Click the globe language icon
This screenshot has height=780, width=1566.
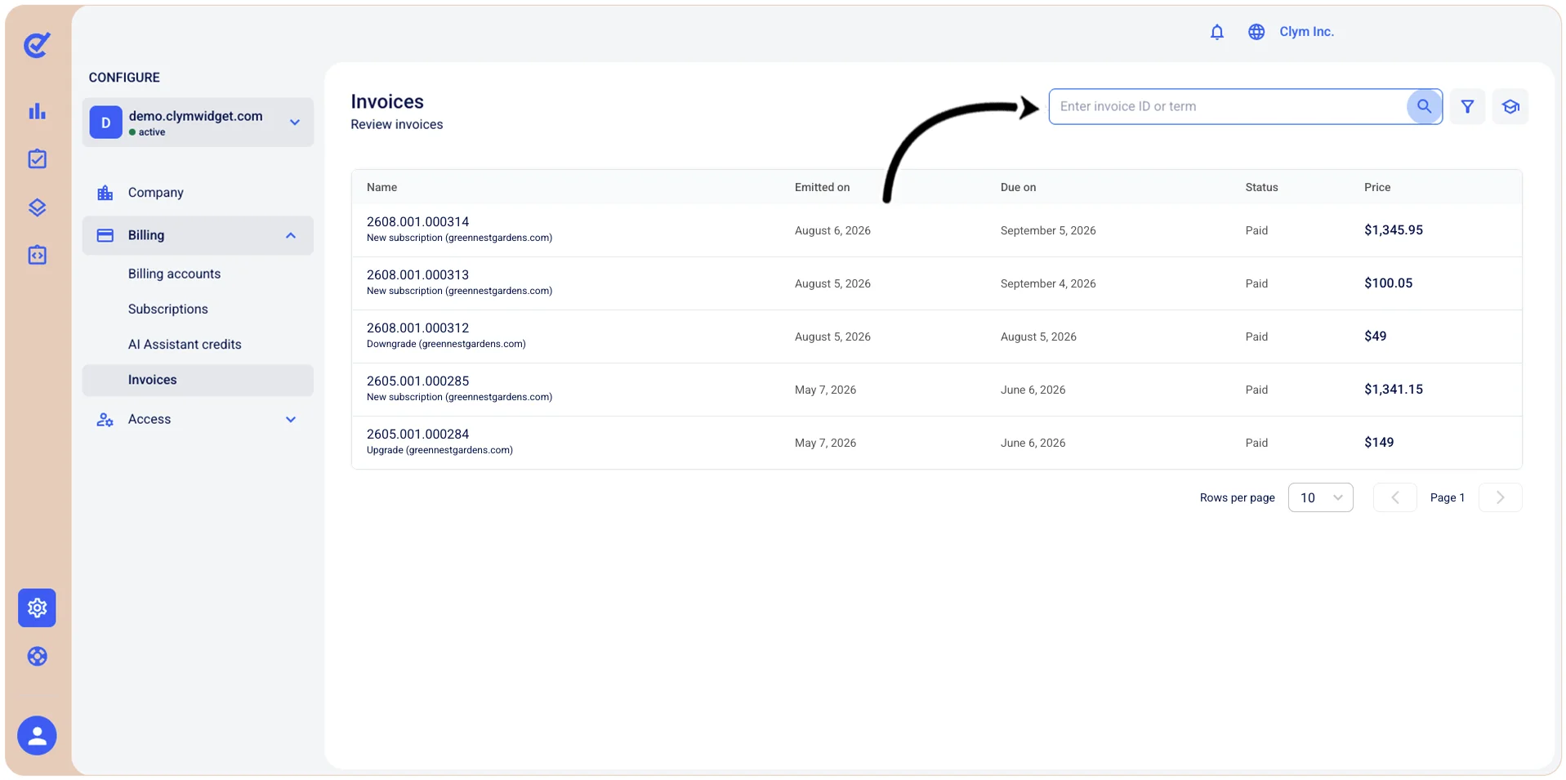[x=1256, y=32]
